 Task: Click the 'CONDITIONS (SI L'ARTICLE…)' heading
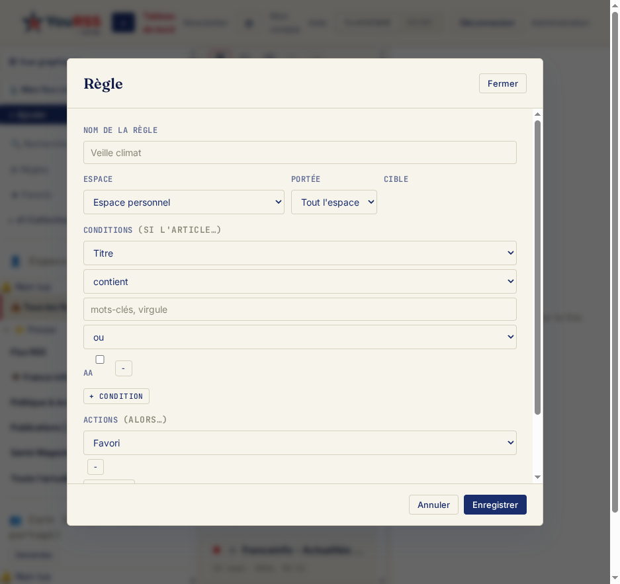point(152,229)
